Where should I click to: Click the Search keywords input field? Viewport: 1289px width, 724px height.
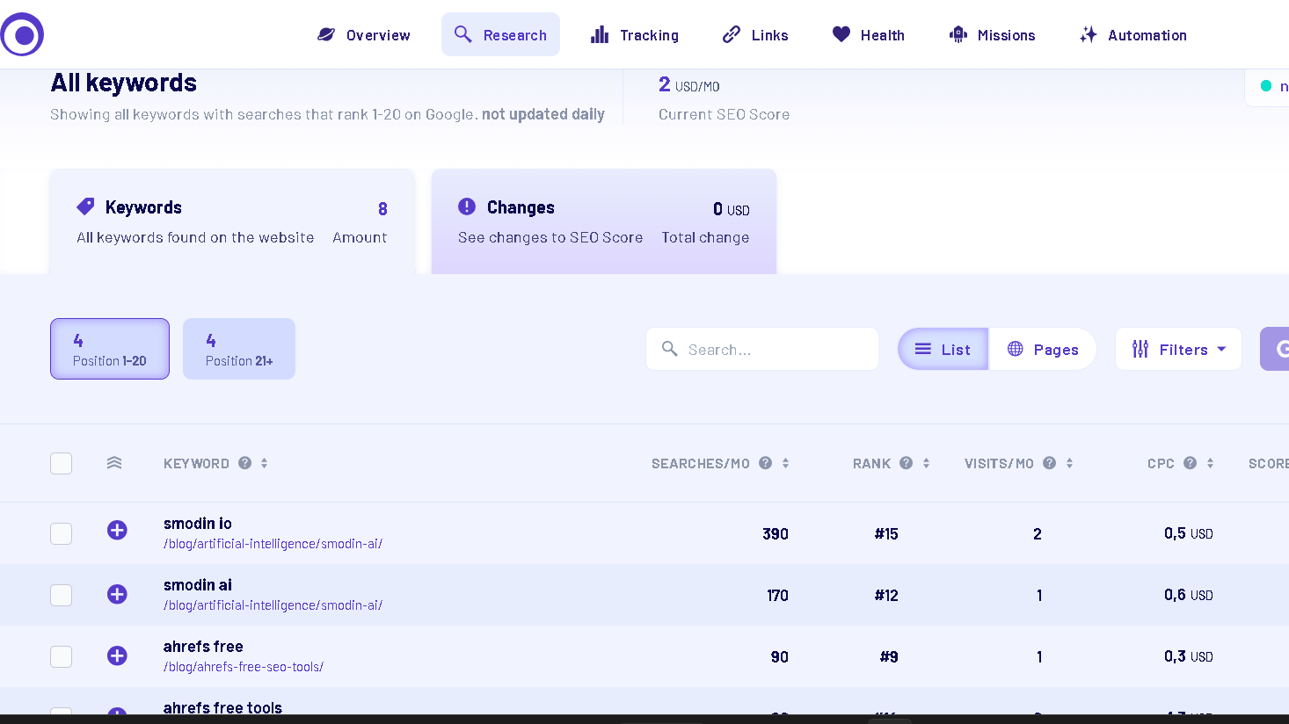762,349
